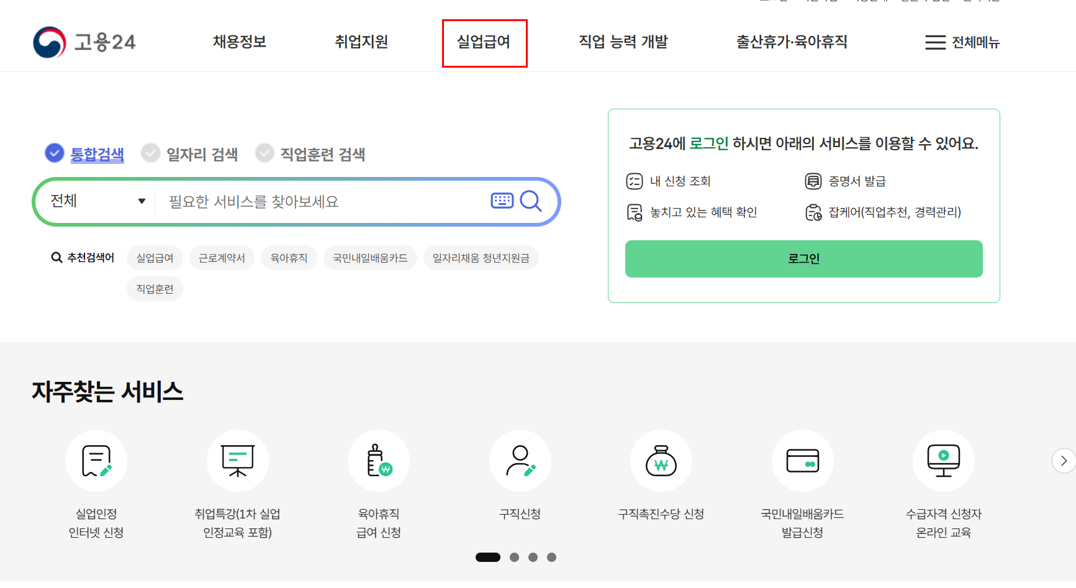Open the 전체 category dropdown
This screenshot has width=1076, height=588.
tap(96, 201)
